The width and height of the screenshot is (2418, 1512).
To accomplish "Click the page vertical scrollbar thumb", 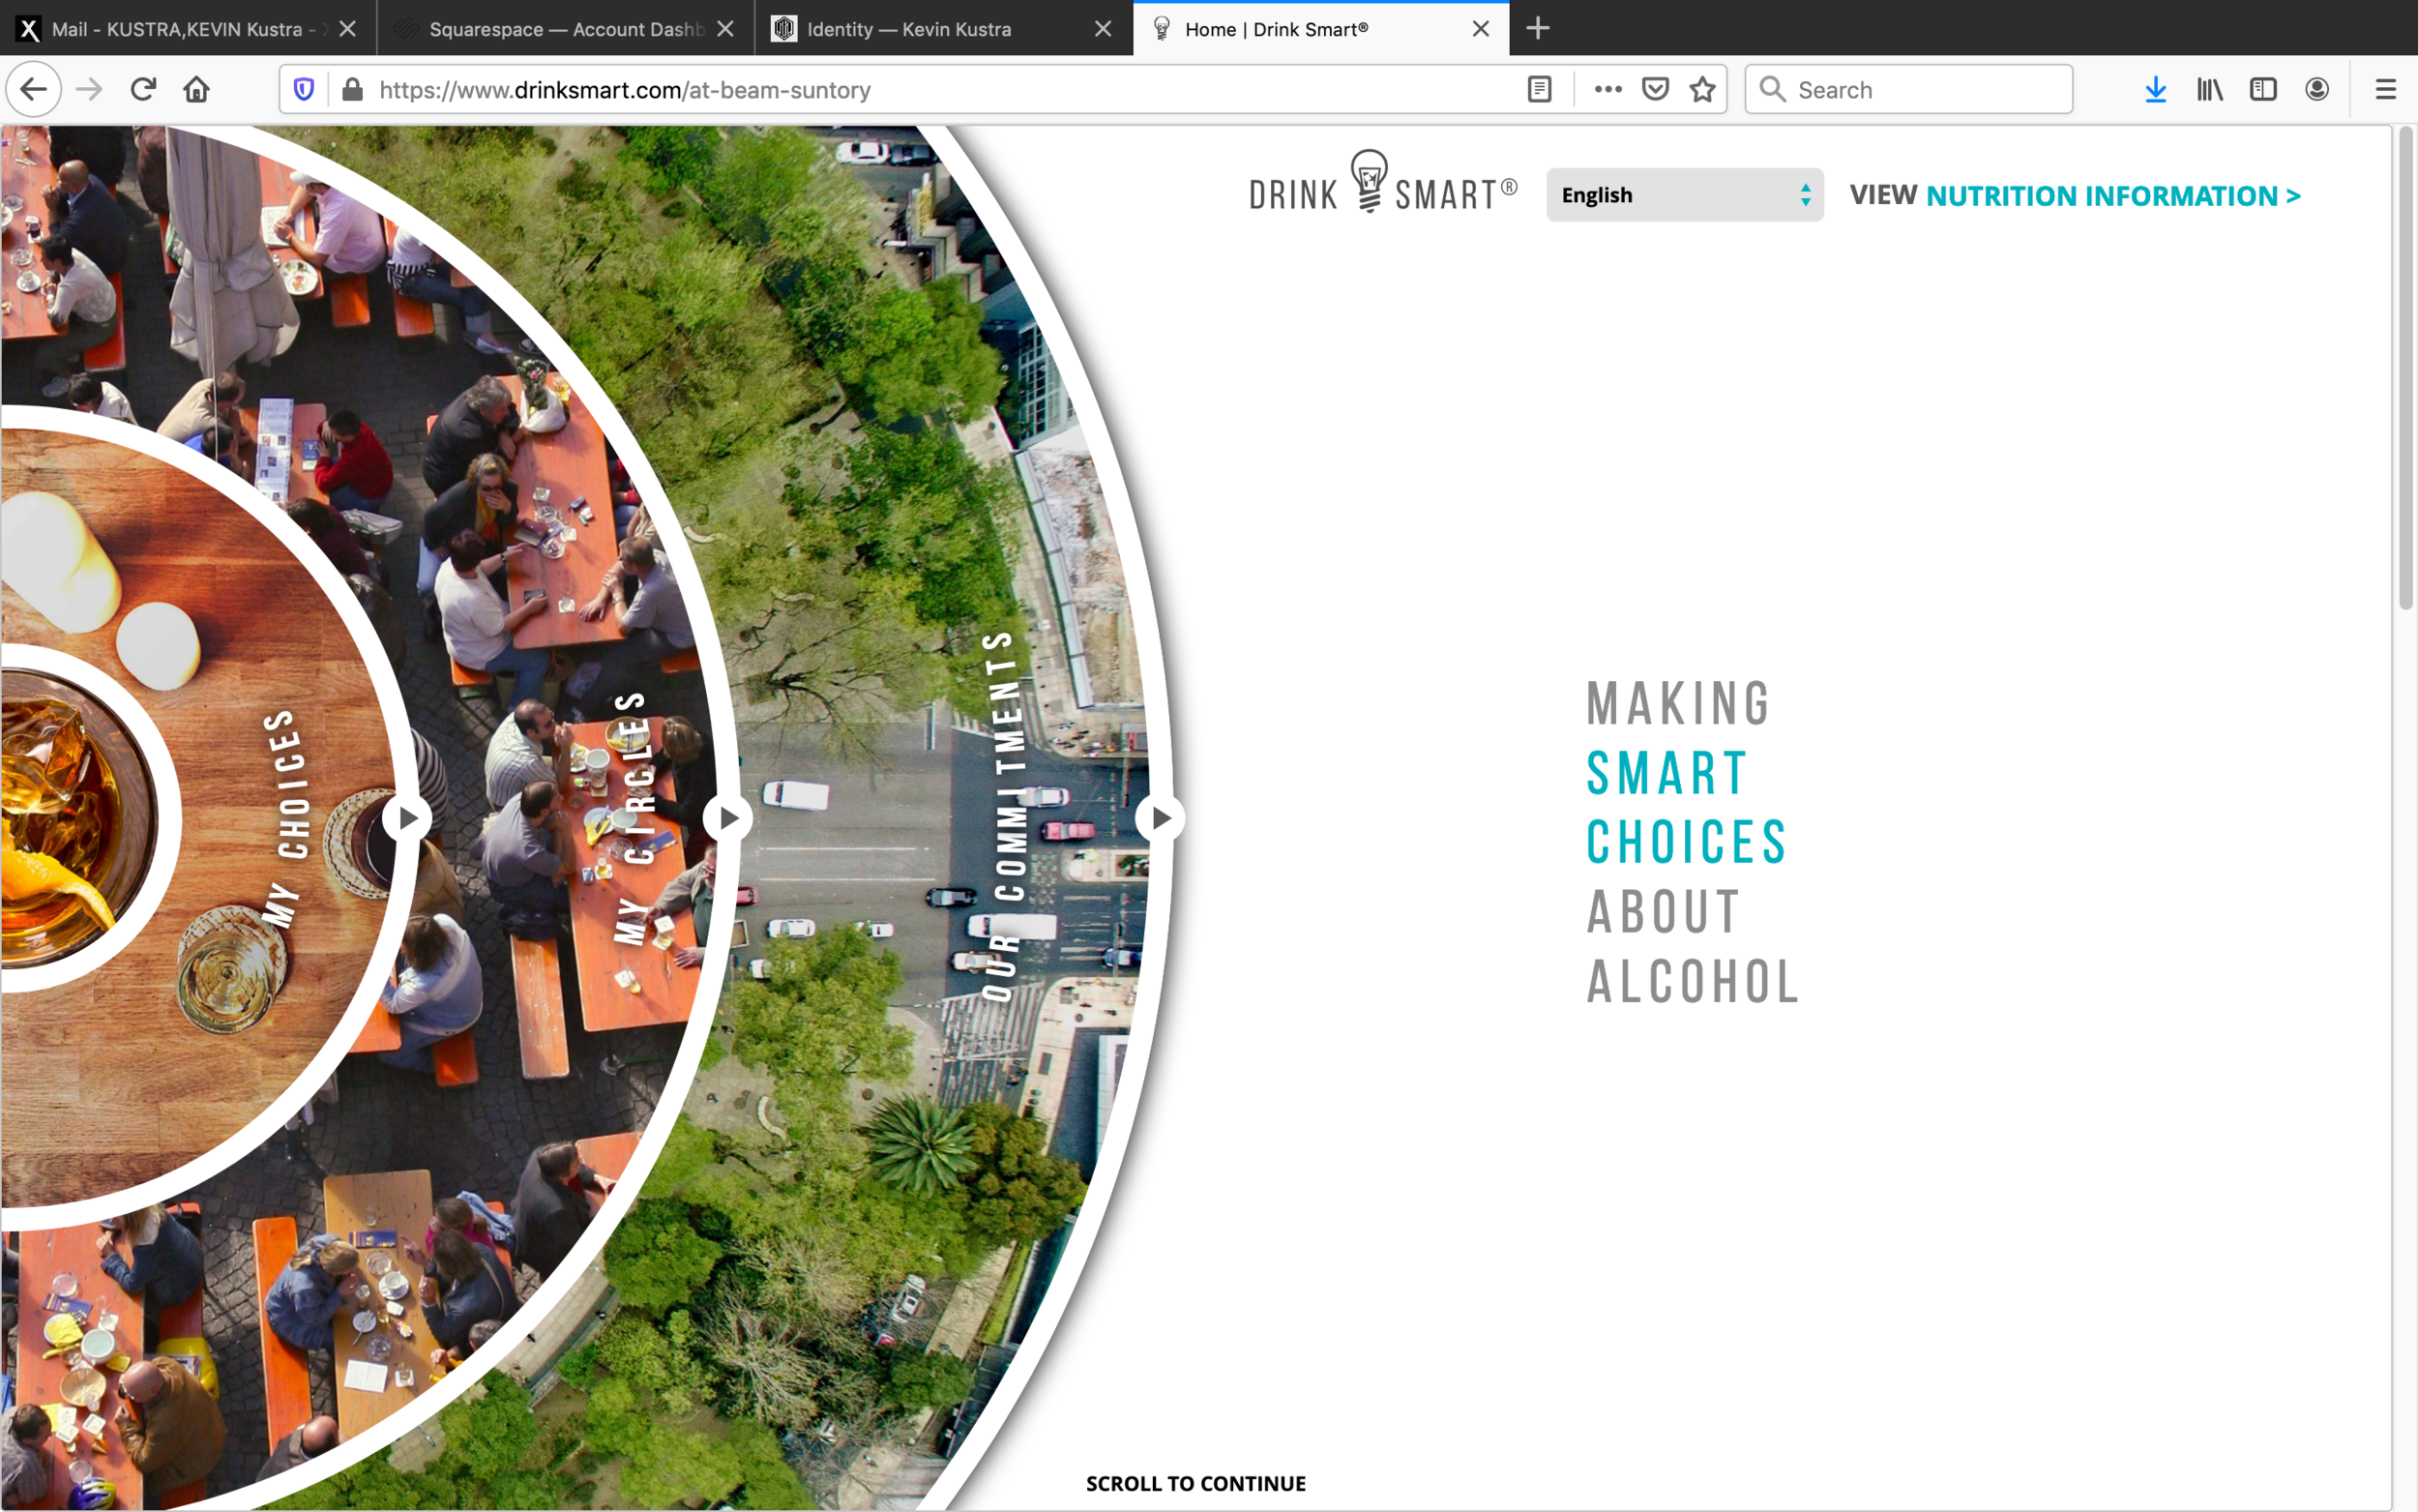I will pos(2406,368).
